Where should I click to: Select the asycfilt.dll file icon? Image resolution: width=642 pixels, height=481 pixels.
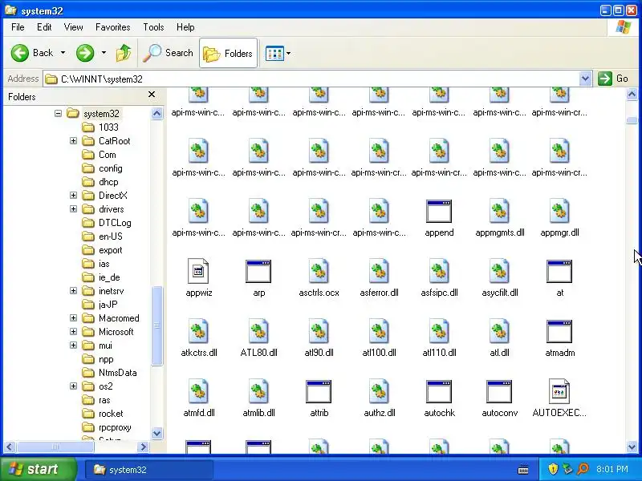pos(499,271)
